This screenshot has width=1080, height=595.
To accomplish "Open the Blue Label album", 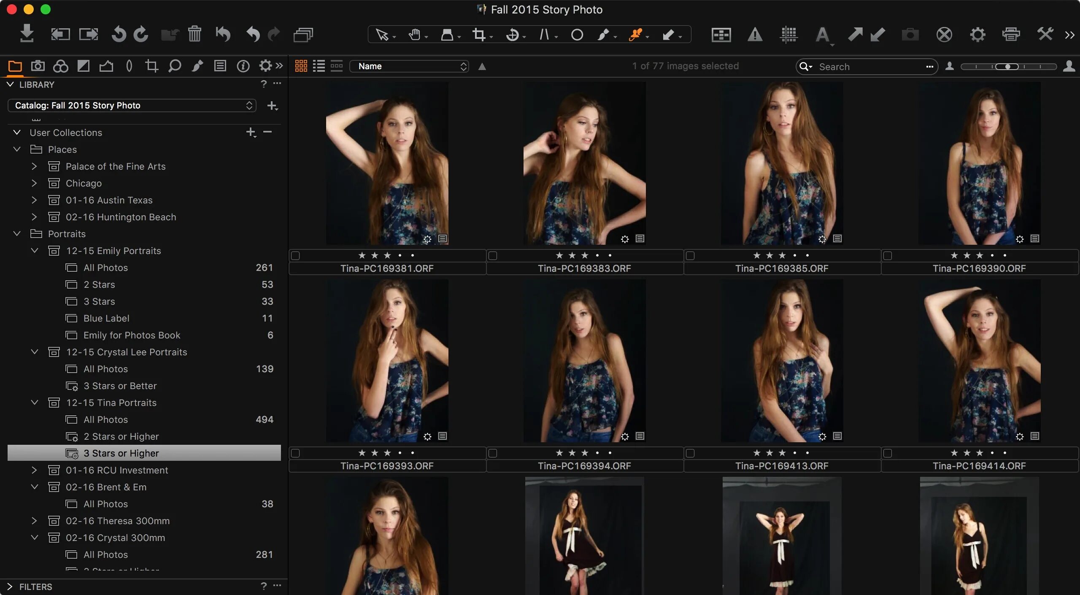I will click(x=106, y=318).
